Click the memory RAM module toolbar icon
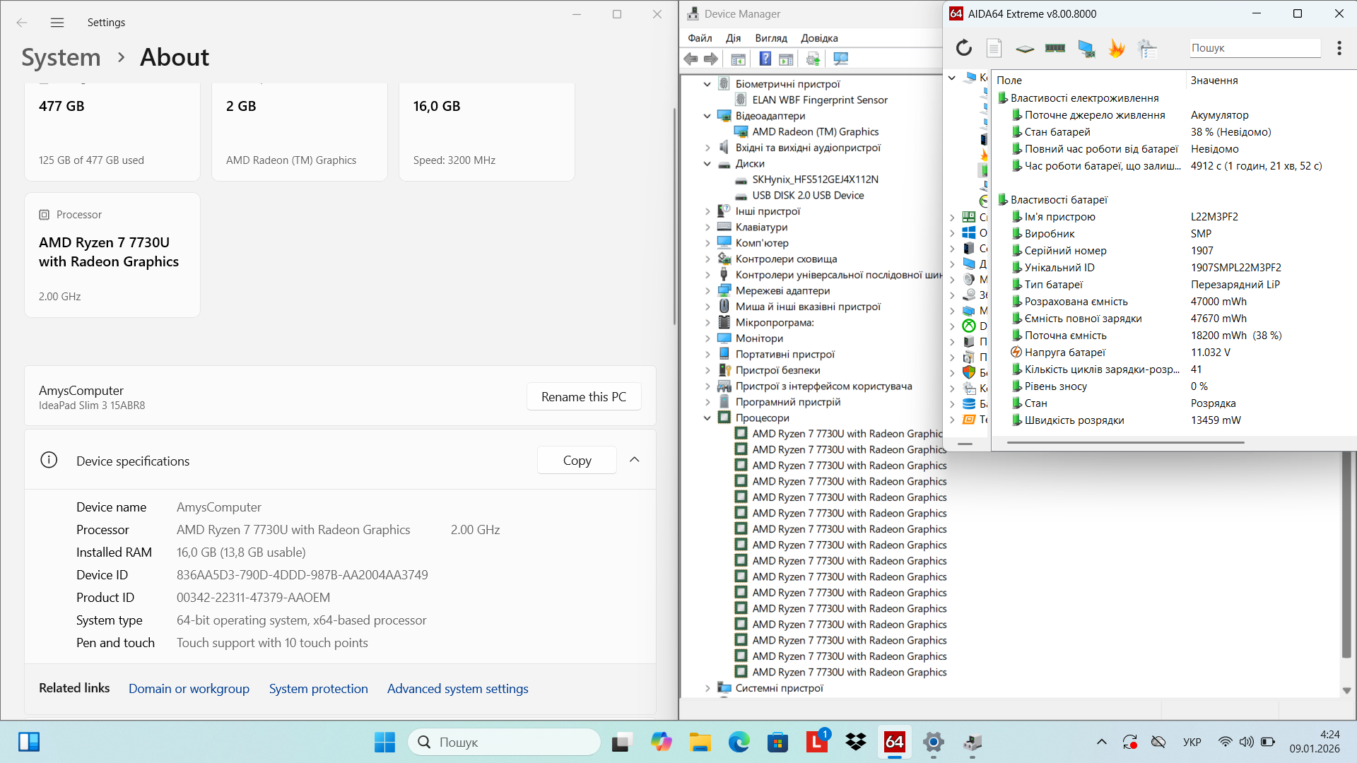1357x763 pixels. (x=1055, y=48)
